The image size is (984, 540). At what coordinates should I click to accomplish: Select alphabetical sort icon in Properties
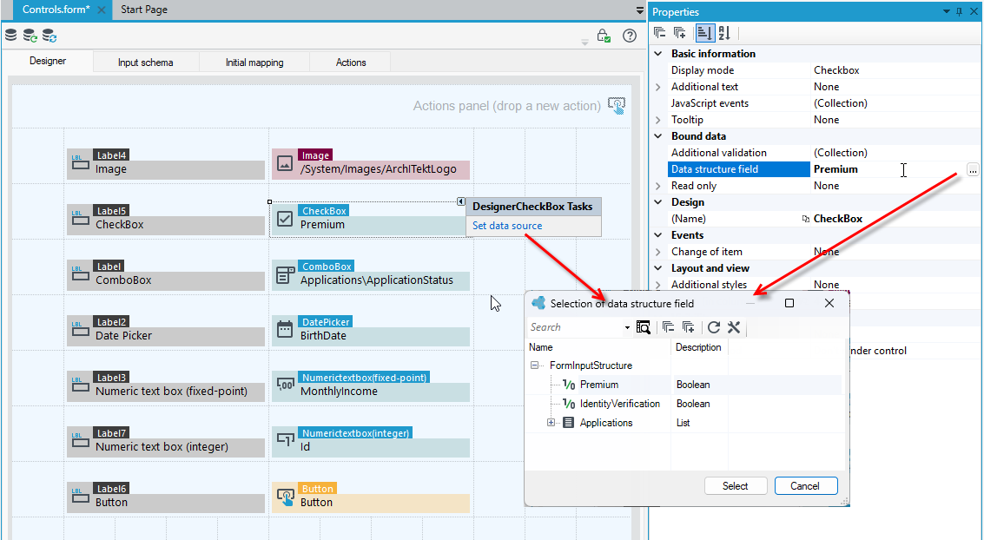pos(724,33)
